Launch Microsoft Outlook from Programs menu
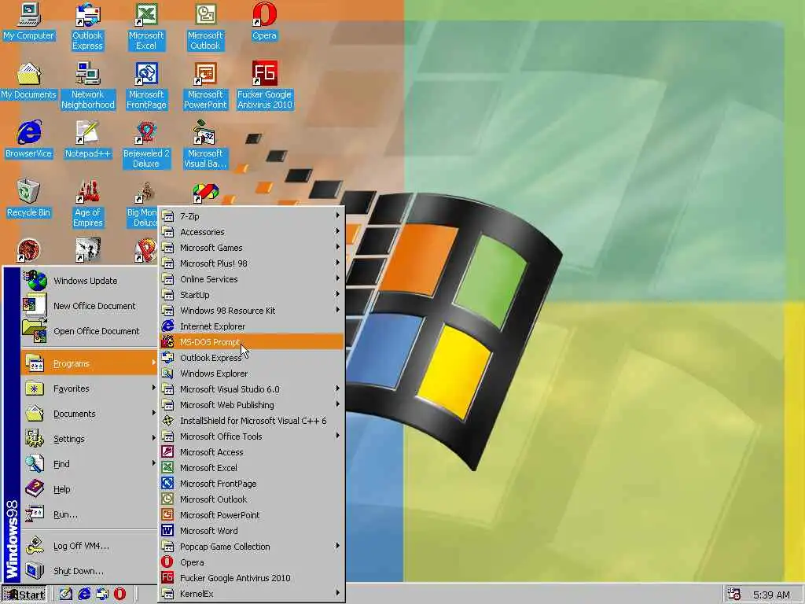Viewport: 805px width, 604px height. (x=252, y=499)
